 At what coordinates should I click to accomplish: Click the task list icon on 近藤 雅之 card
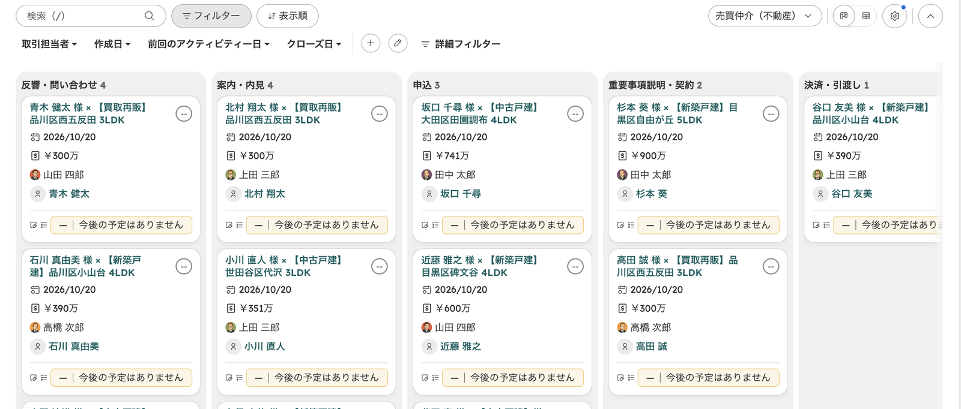coord(435,378)
